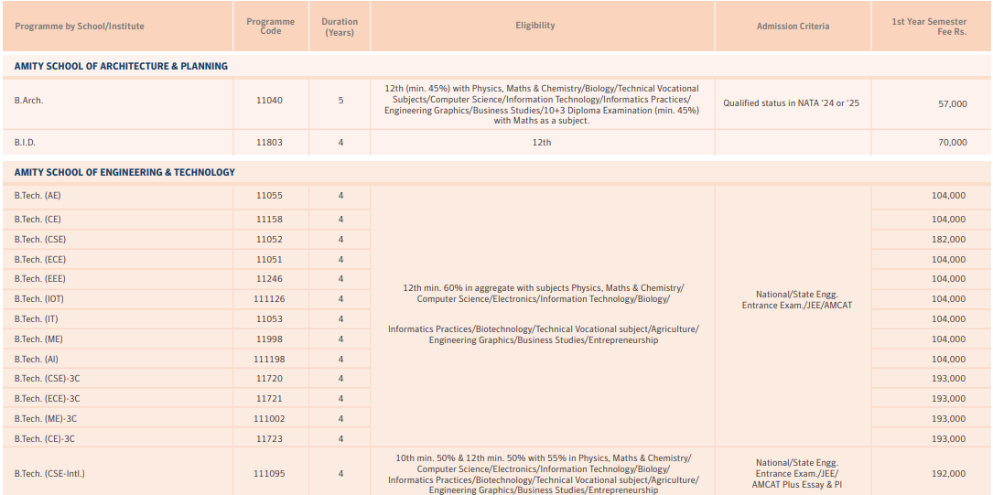Select the 104,000 fee for B.Tech. (IT)
The width and height of the screenshot is (993, 495).
(x=949, y=319)
